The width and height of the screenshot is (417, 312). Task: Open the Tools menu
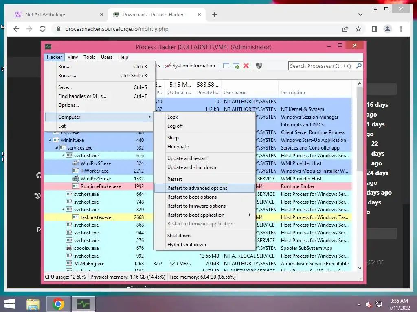(x=89, y=57)
